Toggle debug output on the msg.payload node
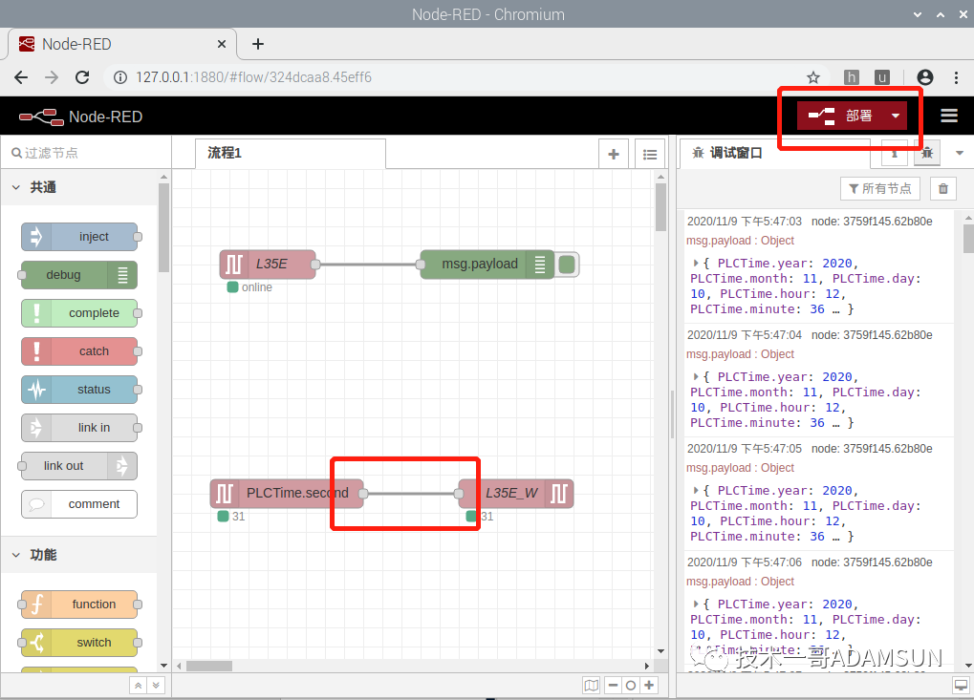The width and height of the screenshot is (974, 700). [566, 264]
